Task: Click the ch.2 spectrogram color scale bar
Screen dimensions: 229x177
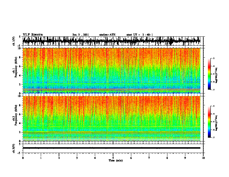Action: click(x=209, y=122)
